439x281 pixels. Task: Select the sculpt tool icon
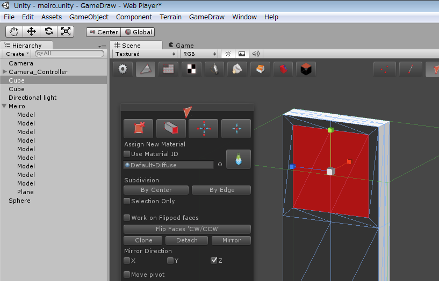click(237, 69)
